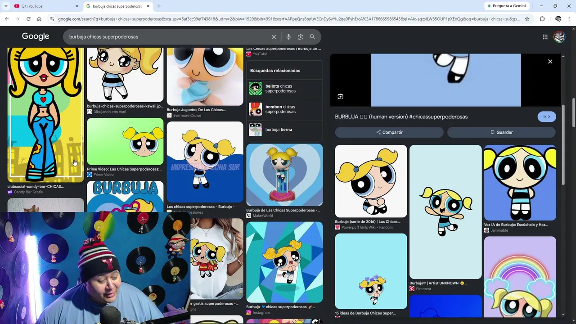Open related search bellota chicas superpoderosas
576x324 pixels.
coord(284,89)
